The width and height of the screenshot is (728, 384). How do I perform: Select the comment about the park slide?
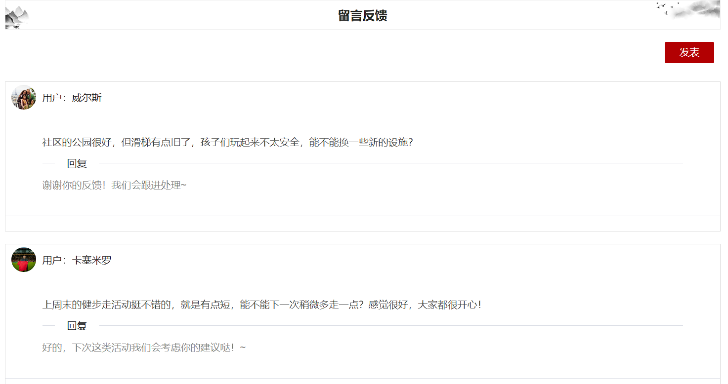tap(227, 142)
